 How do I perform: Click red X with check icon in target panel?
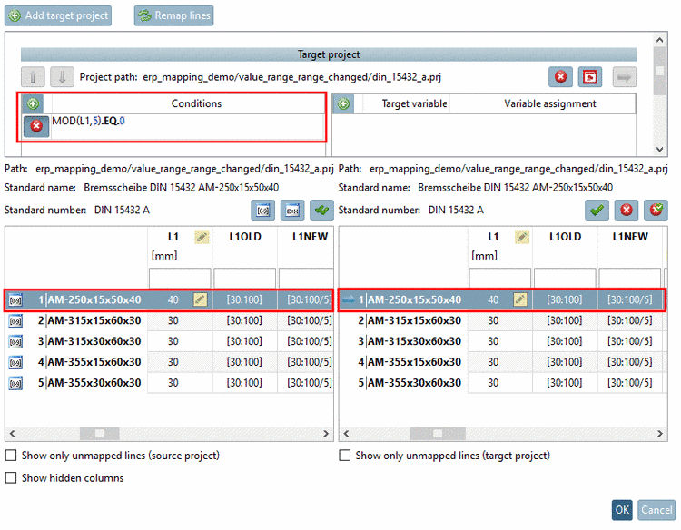pyautogui.click(x=656, y=211)
